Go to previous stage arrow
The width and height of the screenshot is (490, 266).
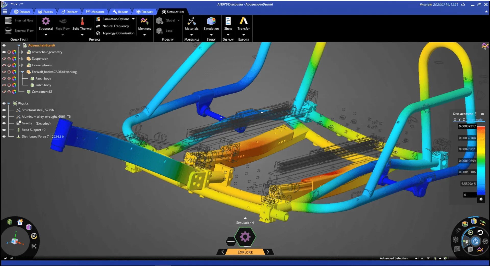click(223, 252)
